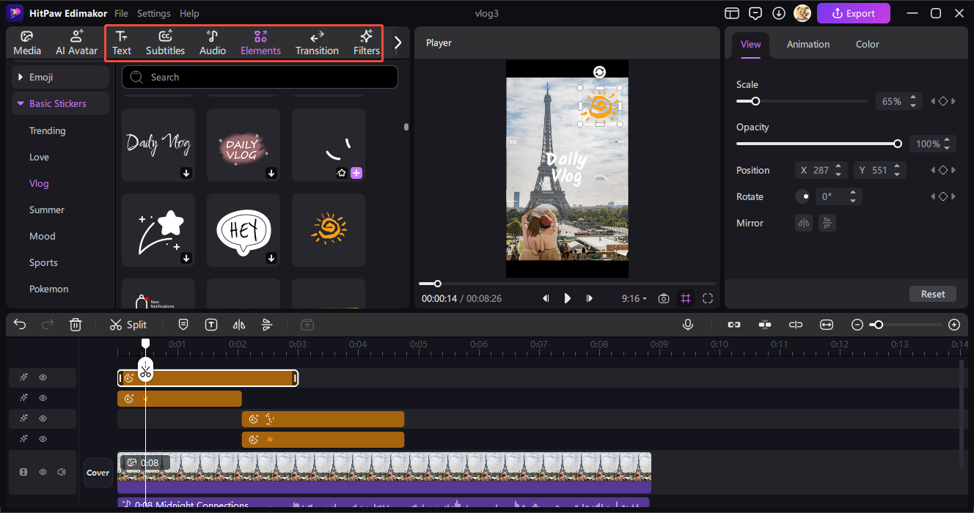Screen dimensions: 974x513
Task: Switch to the Animation tab
Action: (x=808, y=44)
